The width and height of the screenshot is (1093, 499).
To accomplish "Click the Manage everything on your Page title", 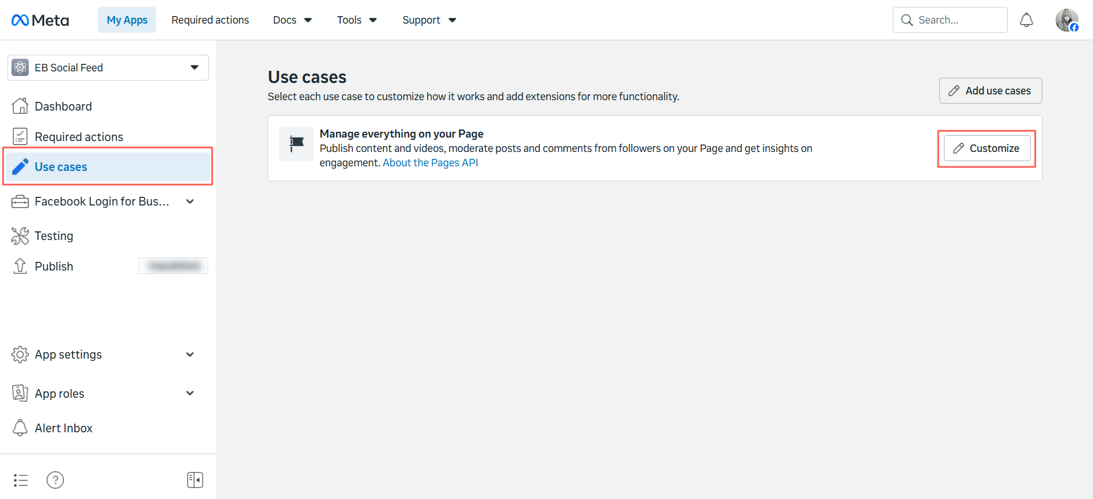I will coord(401,134).
